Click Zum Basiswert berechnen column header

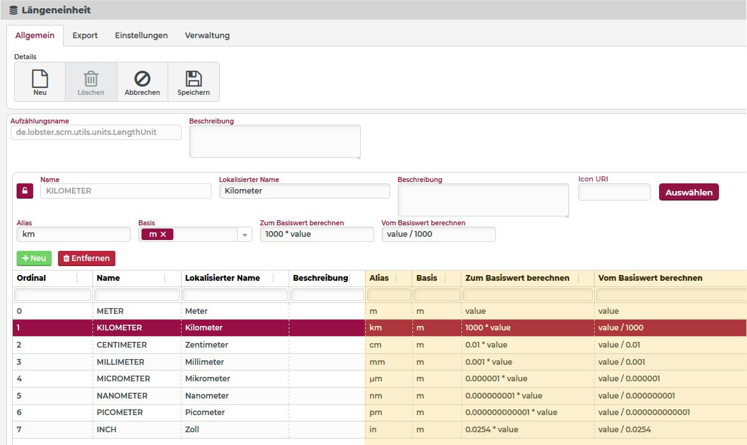click(517, 278)
